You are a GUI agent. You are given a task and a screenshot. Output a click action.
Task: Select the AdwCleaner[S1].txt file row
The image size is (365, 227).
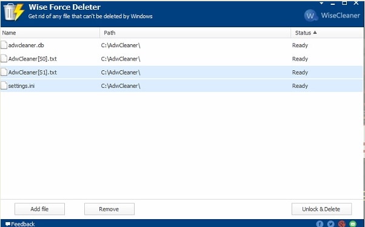(x=181, y=72)
